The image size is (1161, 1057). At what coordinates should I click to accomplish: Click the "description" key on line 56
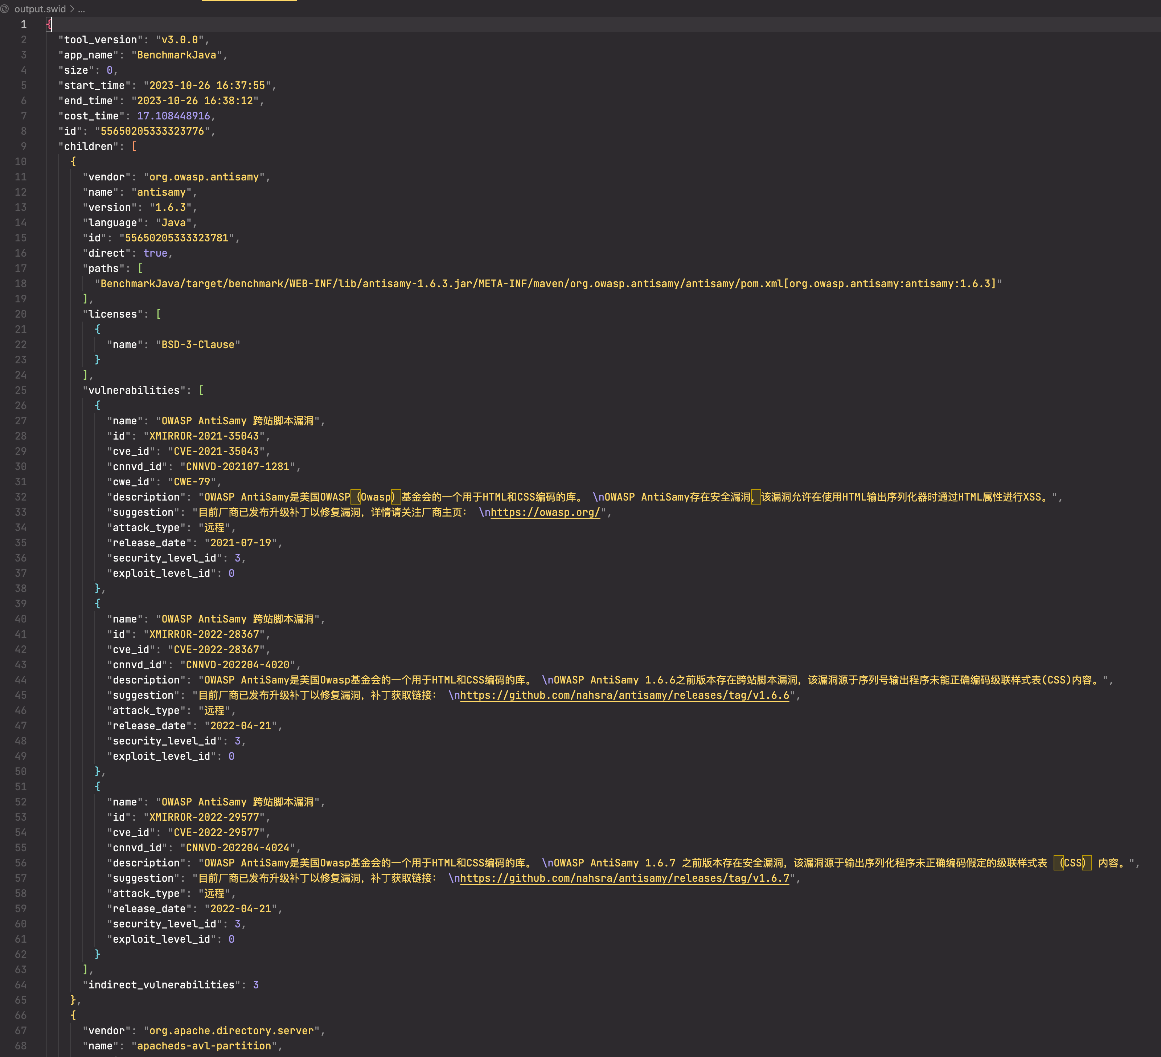(x=146, y=863)
